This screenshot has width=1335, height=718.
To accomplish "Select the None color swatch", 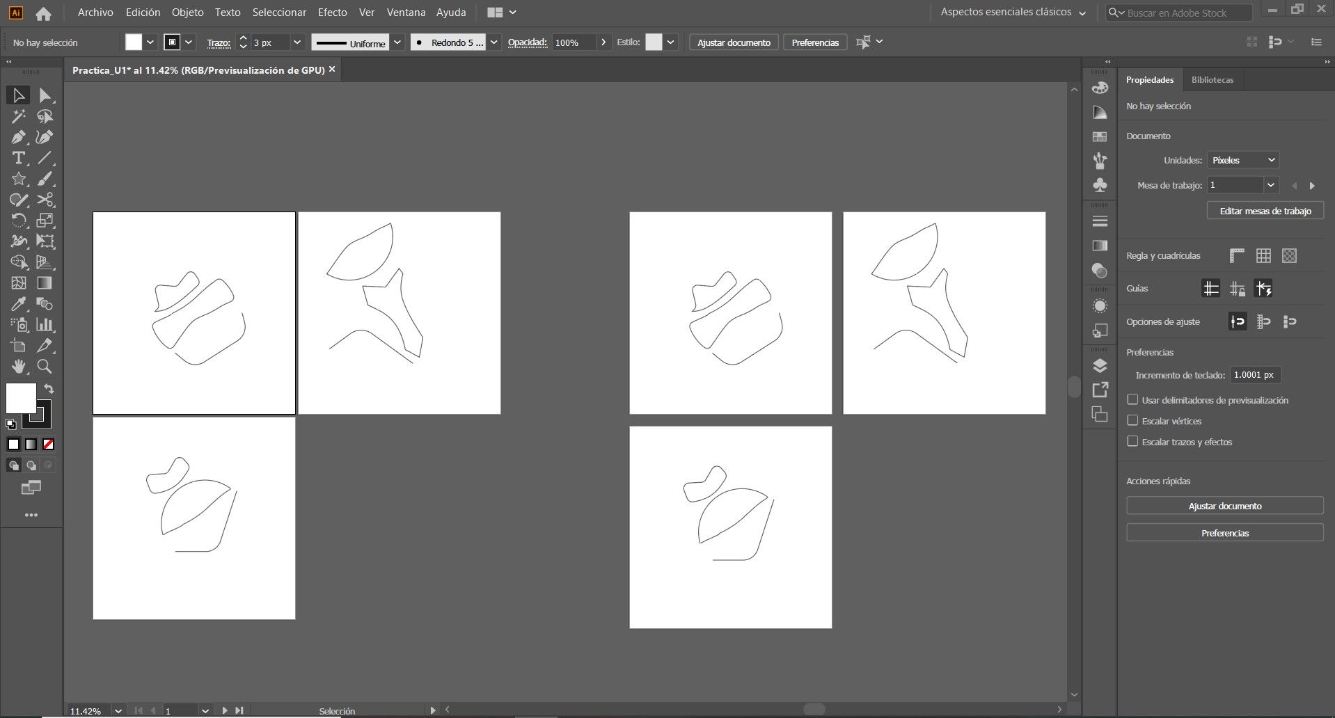I will click(x=48, y=445).
